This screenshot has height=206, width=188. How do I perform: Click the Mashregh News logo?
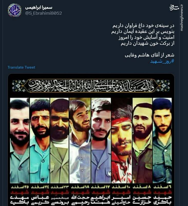174,8
